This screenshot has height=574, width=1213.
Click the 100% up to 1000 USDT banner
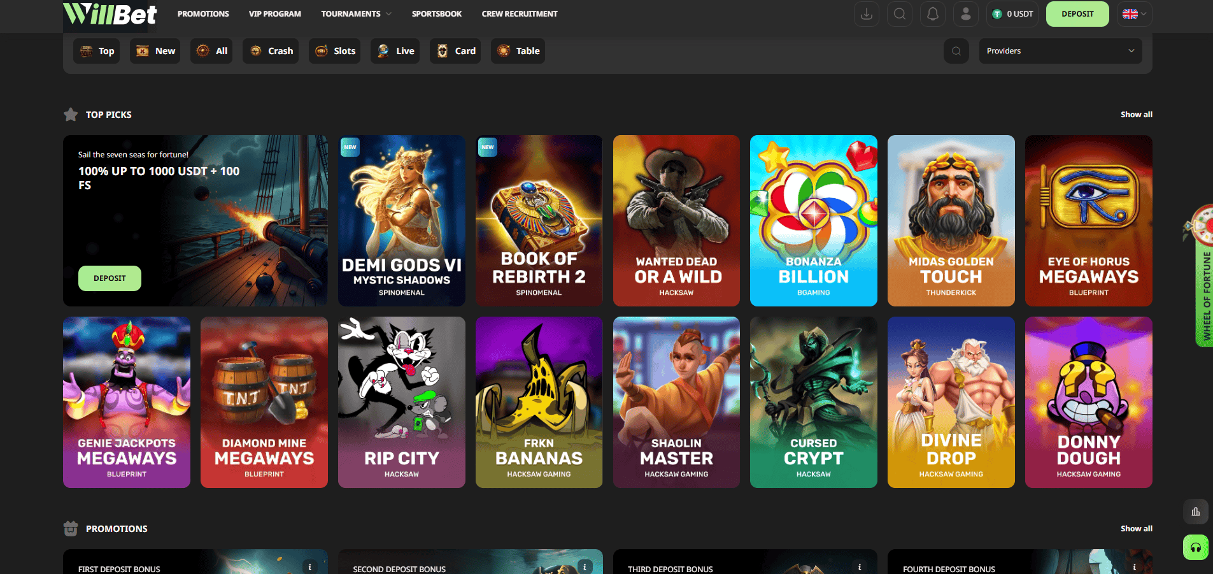[x=195, y=220]
